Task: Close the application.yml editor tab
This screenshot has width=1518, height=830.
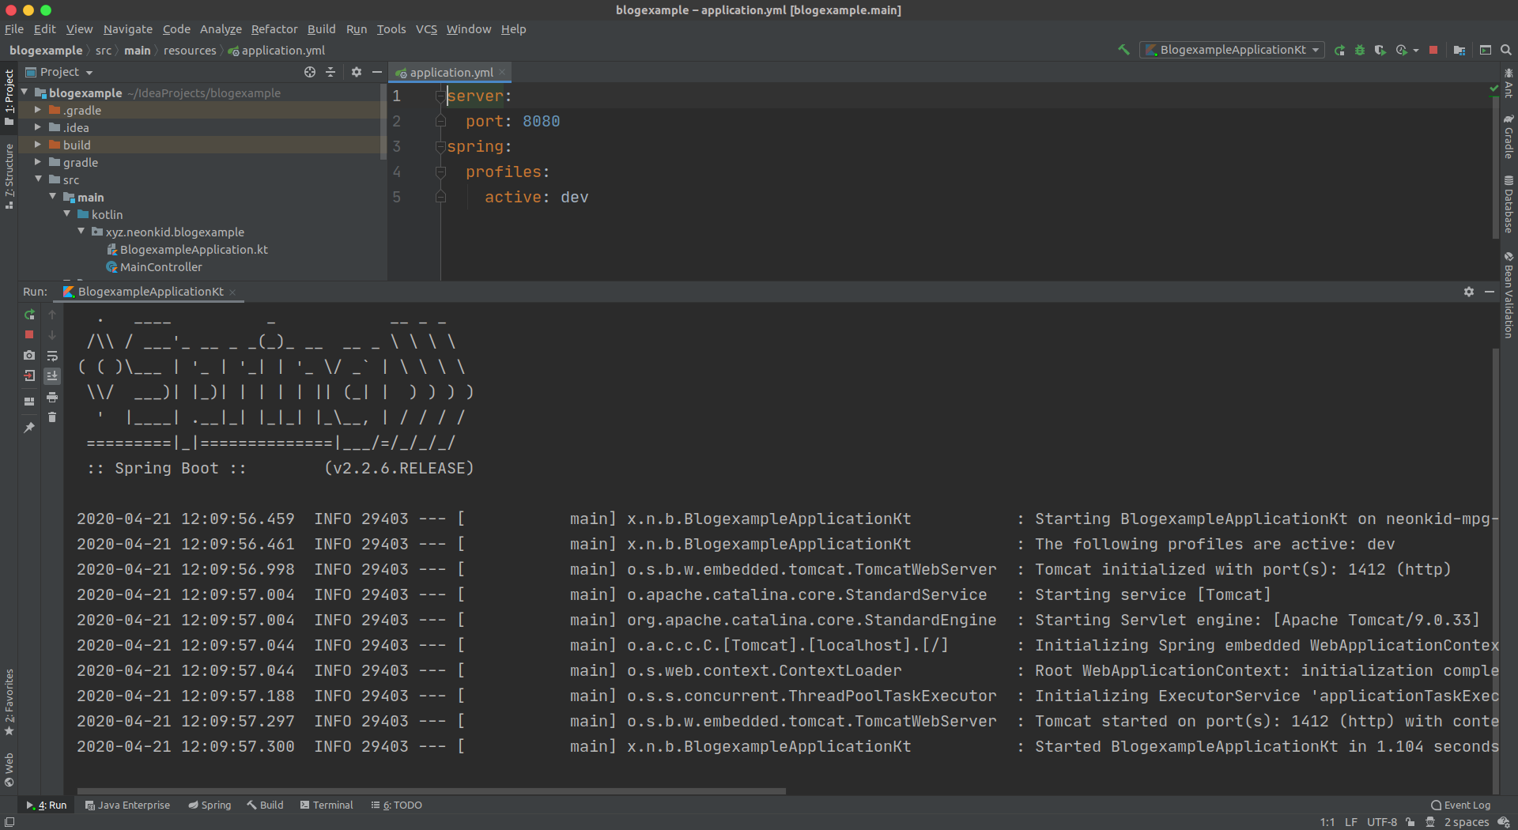Action: click(502, 72)
